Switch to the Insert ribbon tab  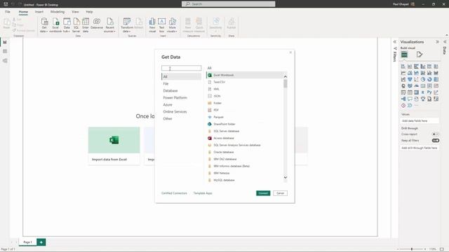coord(39,12)
